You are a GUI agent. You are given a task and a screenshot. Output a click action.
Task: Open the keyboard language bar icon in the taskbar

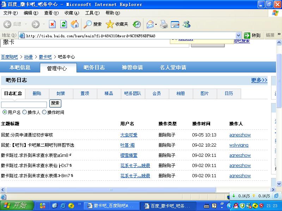(207, 206)
